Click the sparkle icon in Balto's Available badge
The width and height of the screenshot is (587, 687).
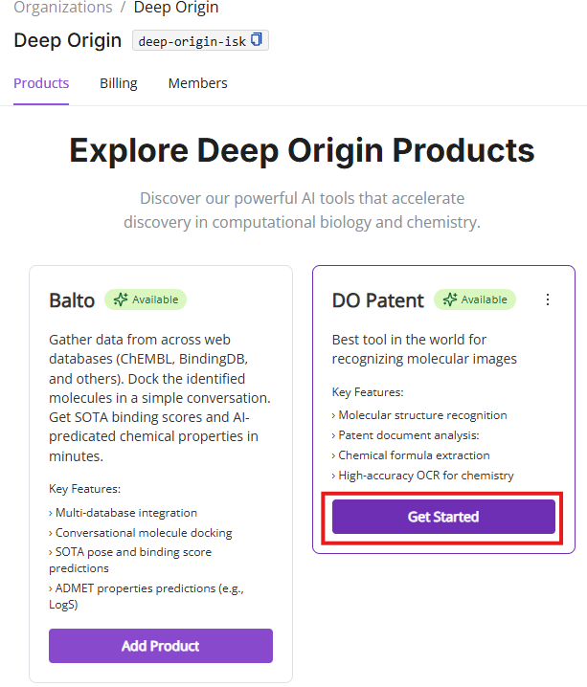point(121,299)
